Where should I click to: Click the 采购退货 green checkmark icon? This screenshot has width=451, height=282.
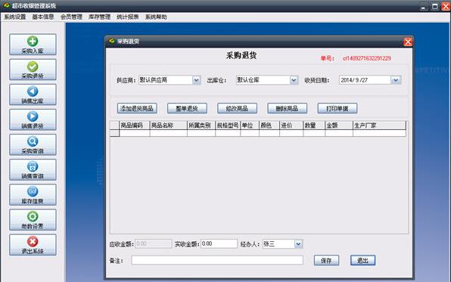[x=33, y=67]
